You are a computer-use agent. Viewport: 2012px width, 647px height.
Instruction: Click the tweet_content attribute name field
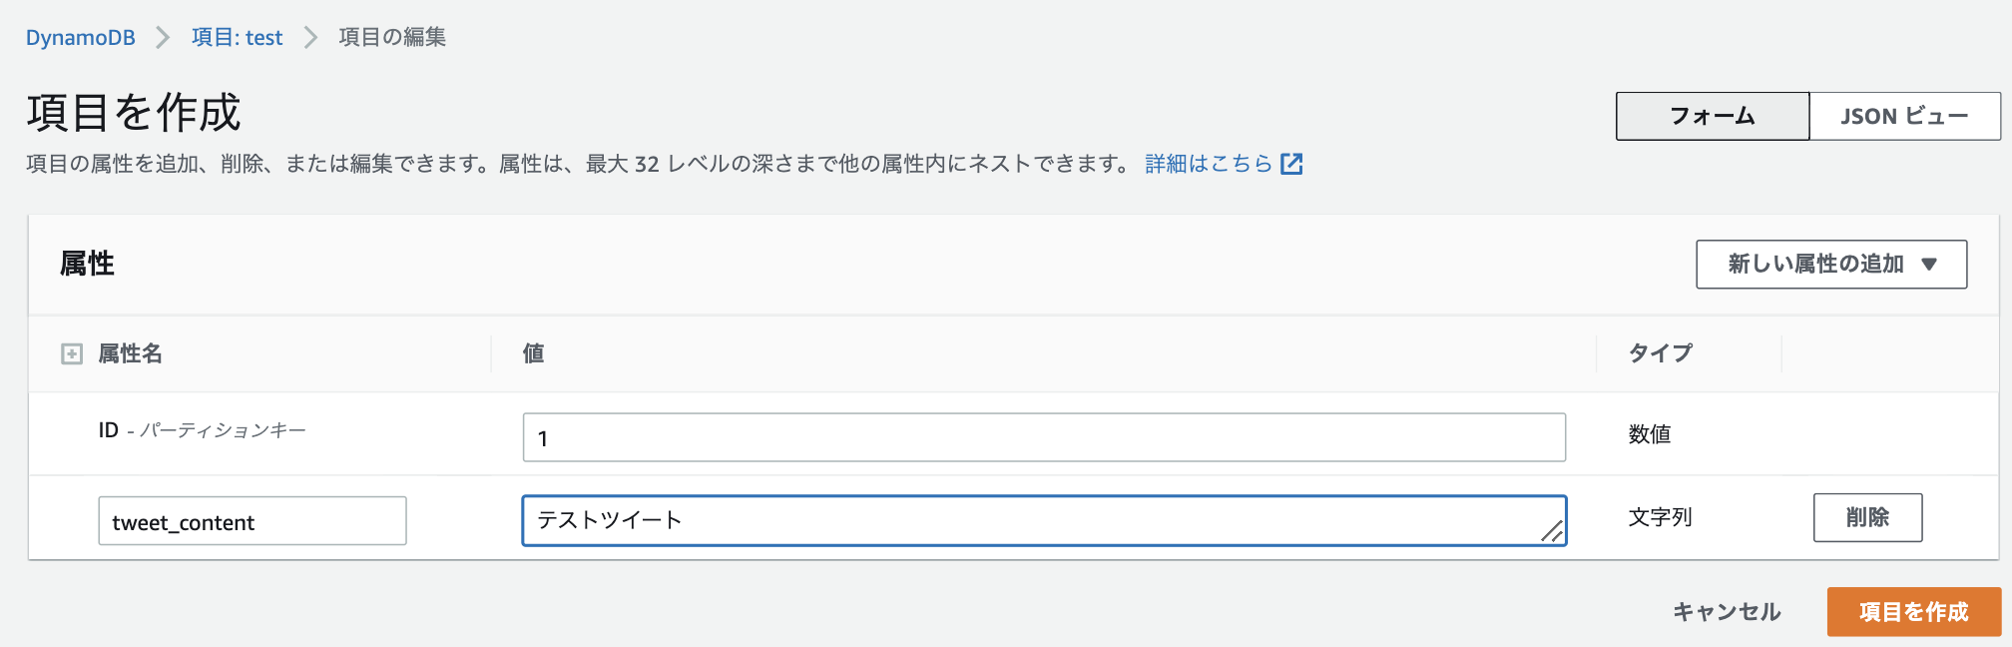click(x=252, y=521)
